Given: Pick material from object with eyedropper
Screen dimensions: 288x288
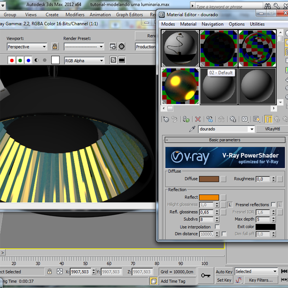Looking at the screenshot, I should 192,129.
